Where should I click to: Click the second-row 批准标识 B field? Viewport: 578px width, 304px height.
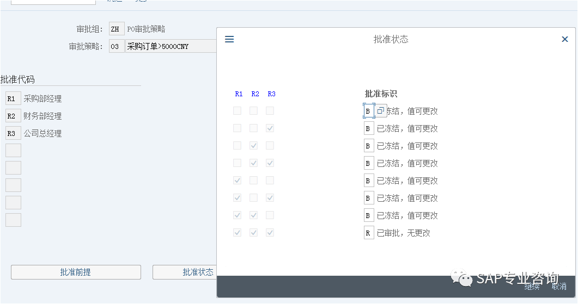[369, 128]
